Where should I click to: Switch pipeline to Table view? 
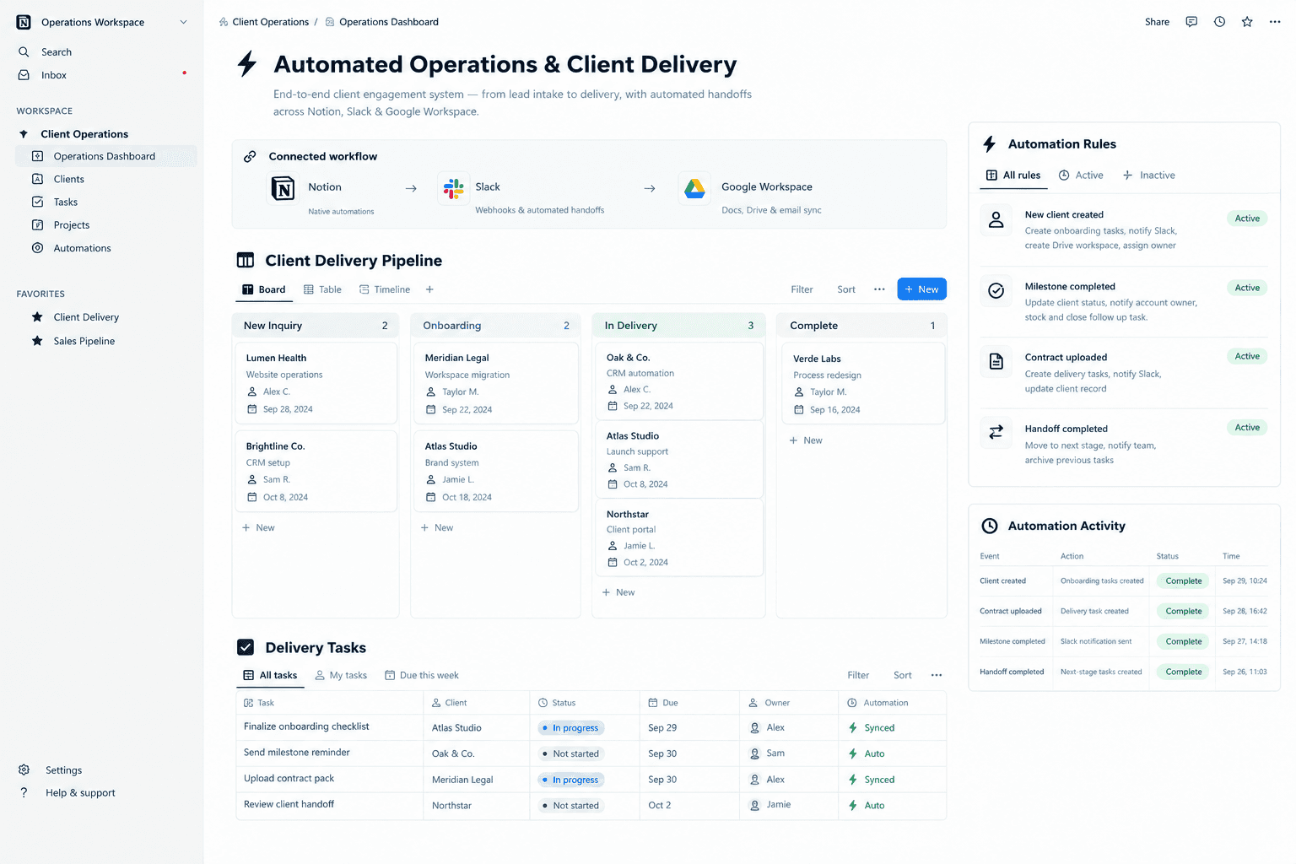tap(322, 289)
